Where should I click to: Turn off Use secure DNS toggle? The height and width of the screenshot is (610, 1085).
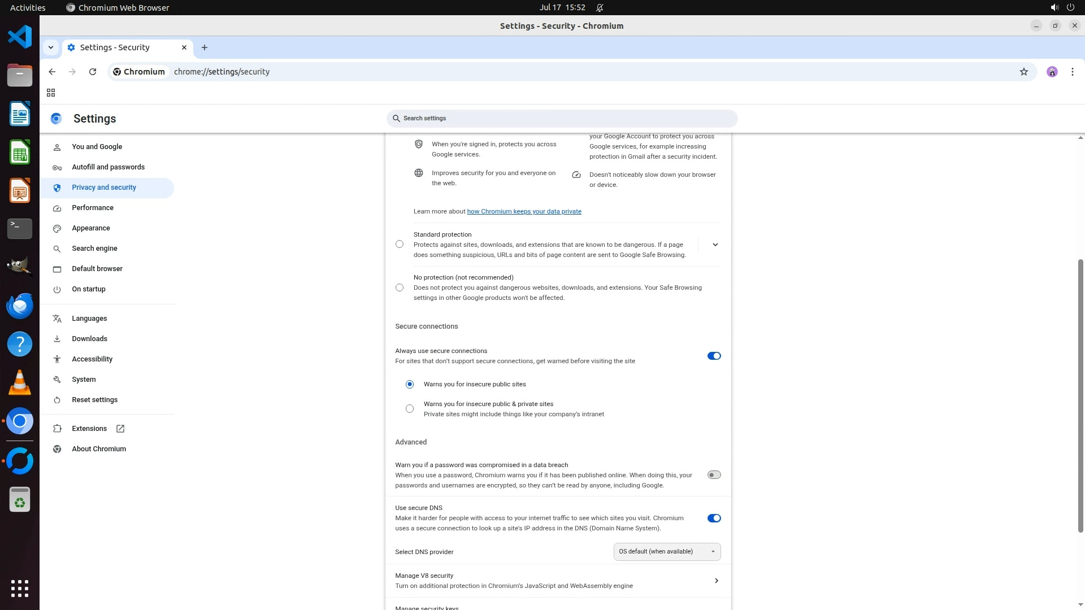714,518
